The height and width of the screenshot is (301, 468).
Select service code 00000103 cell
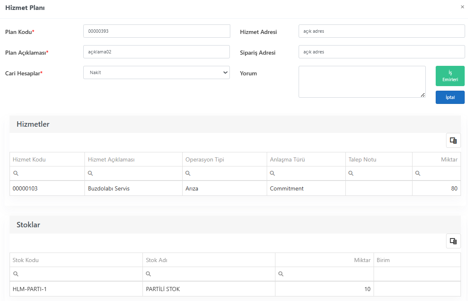(47, 188)
